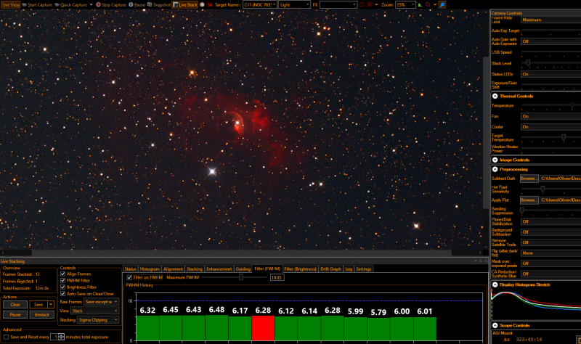
Task: Toggle Auto Save on Clear/Close checkbox
Action: coord(62,294)
